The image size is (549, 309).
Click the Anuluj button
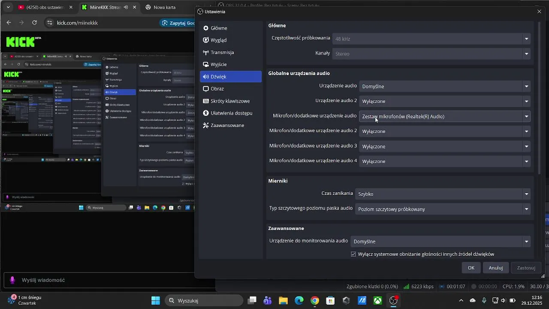pyautogui.click(x=496, y=268)
